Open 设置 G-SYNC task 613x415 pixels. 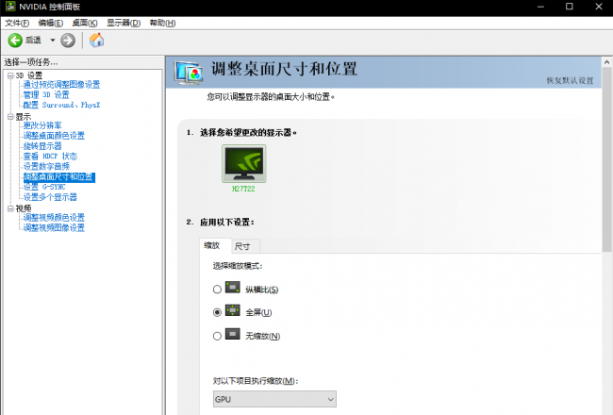pos(44,187)
